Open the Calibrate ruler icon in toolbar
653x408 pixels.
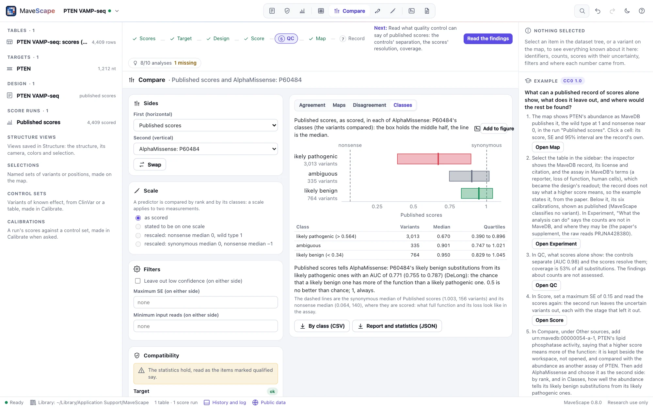pyautogui.click(x=393, y=11)
